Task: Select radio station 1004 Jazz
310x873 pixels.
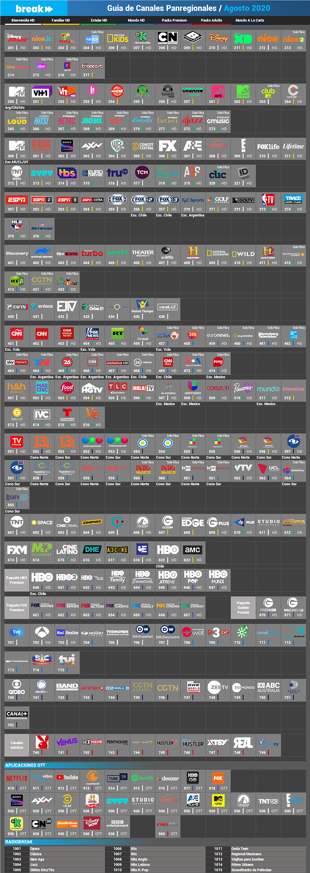Action: point(54,865)
